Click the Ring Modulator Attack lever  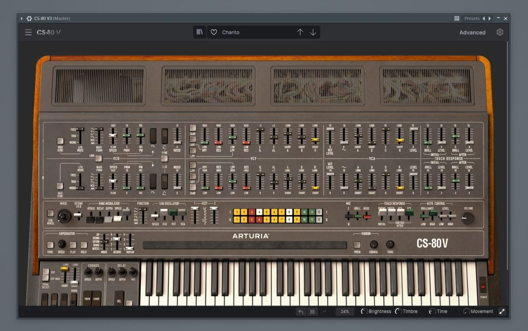click(90, 219)
